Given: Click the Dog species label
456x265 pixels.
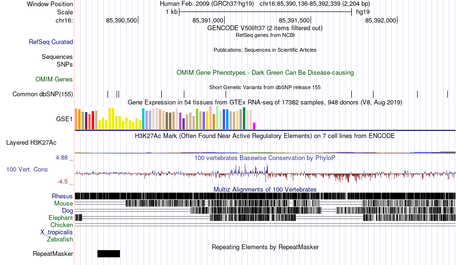Looking at the screenshot, I should click(x=68, y=211).
